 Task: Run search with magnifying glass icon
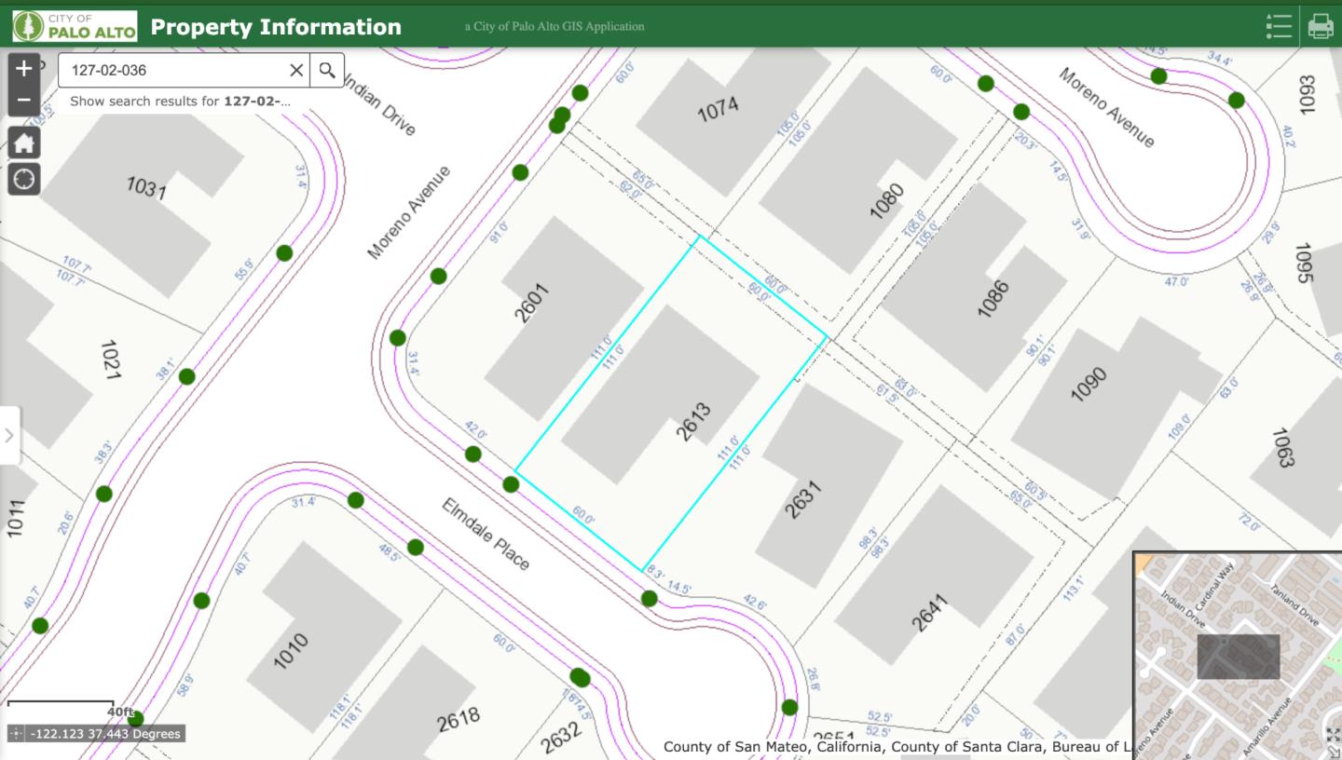pos(327,70)
